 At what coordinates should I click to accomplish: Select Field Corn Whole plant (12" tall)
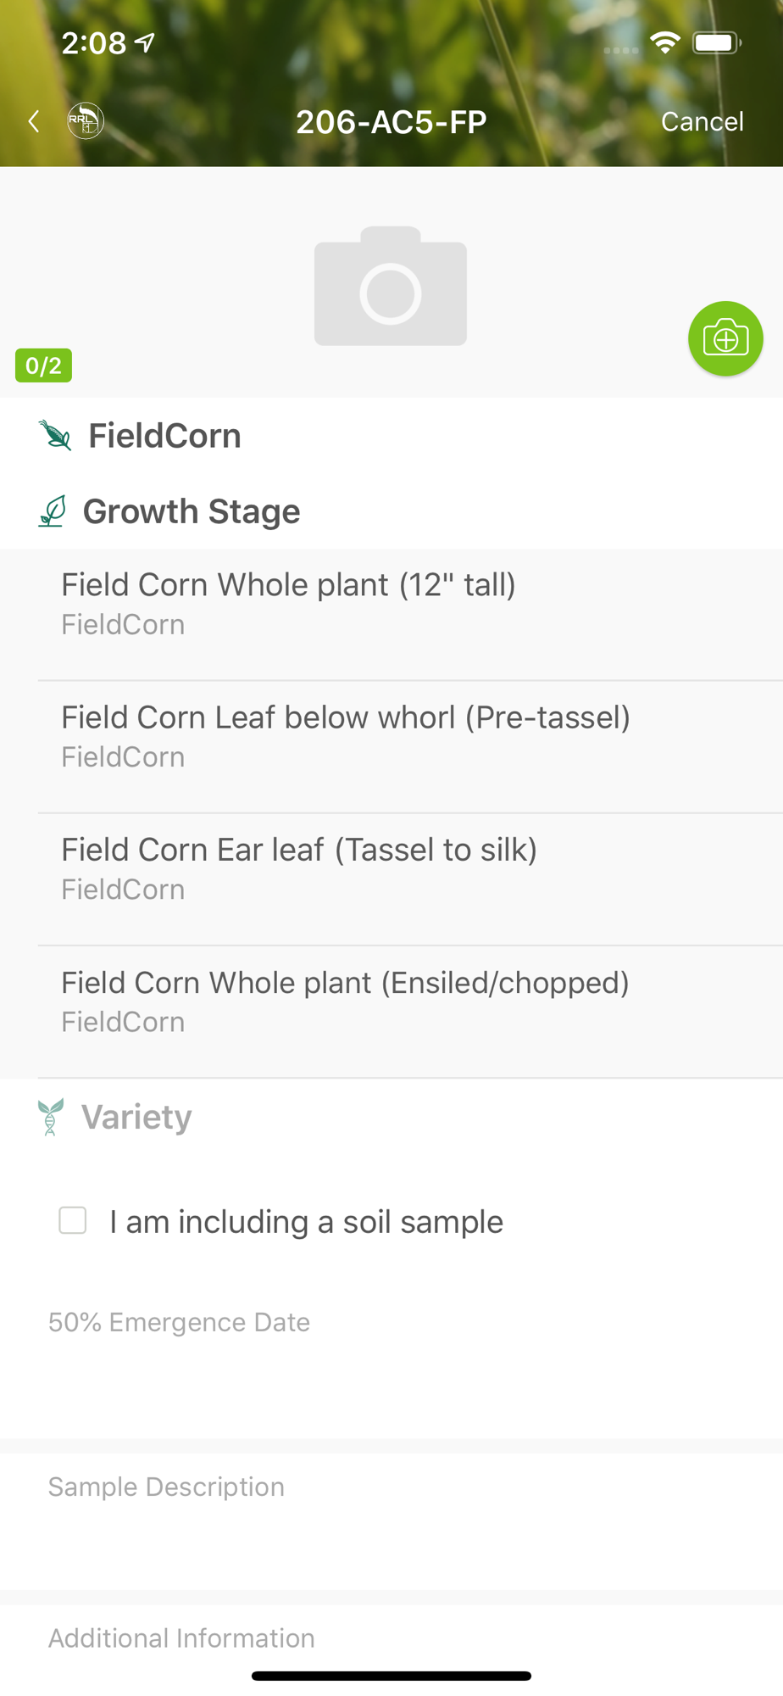click(289, 603)
